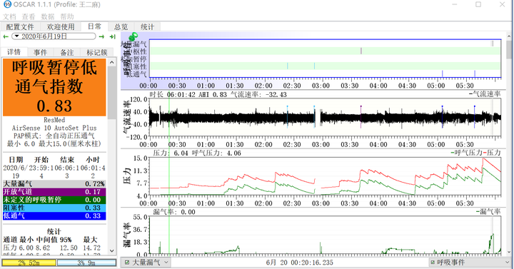Screen dimensions: 514x269
Task: Open the 文档 menu
Action: [x=9, y=16]
